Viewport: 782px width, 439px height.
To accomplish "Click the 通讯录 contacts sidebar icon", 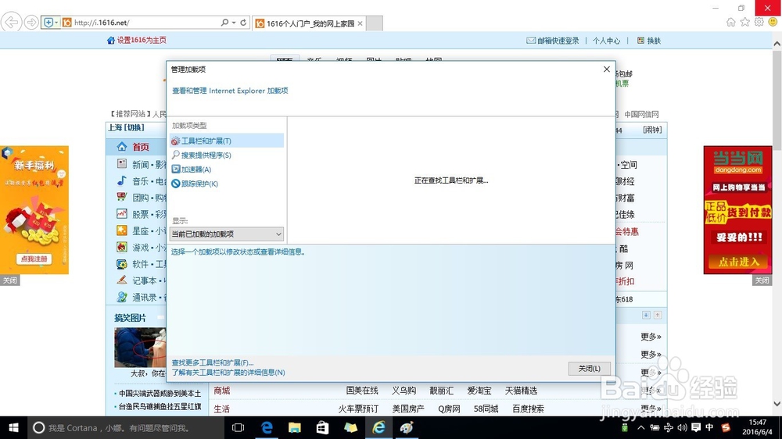I will (x=122, y=297).
